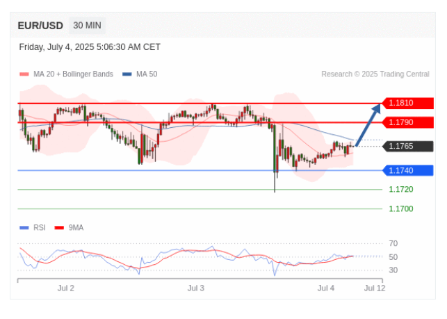Screen dimensions: 447x319
Task: Select the blue 1.1740 pivot price tag
Action: (408, 170)
